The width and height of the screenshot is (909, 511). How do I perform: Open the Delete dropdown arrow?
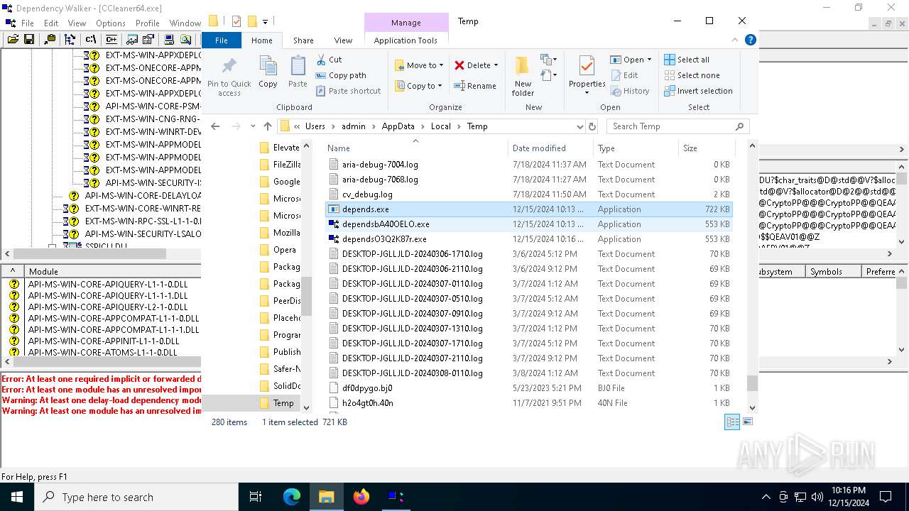(496, 65)
